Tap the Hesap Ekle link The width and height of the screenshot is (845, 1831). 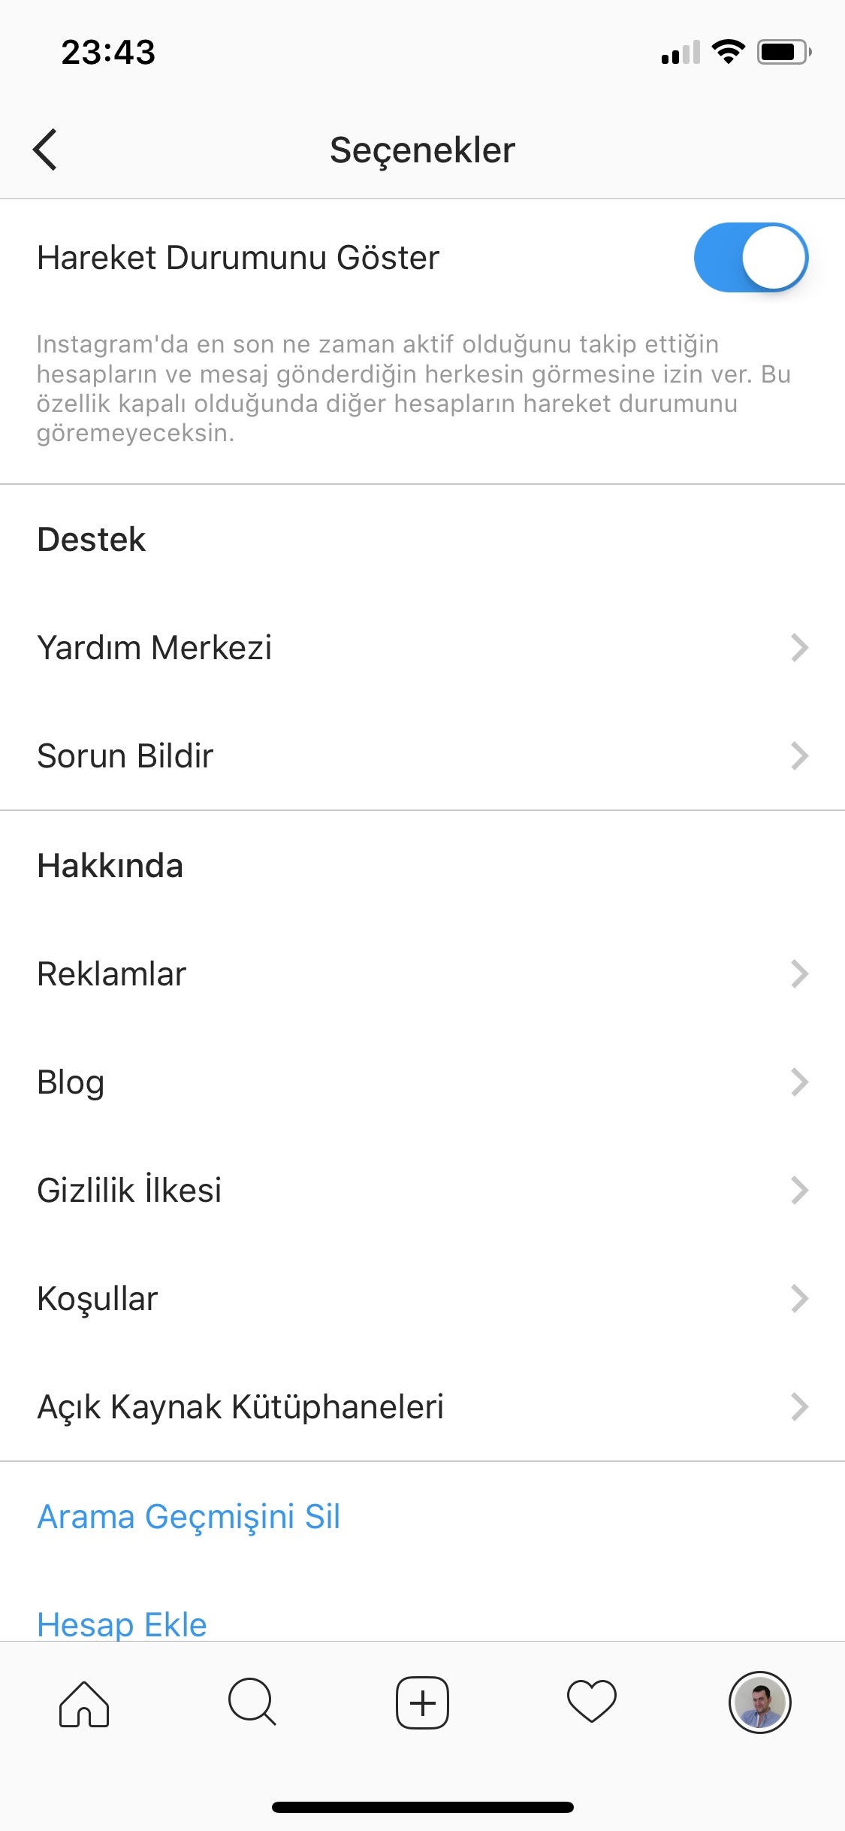coord(122,1624)
